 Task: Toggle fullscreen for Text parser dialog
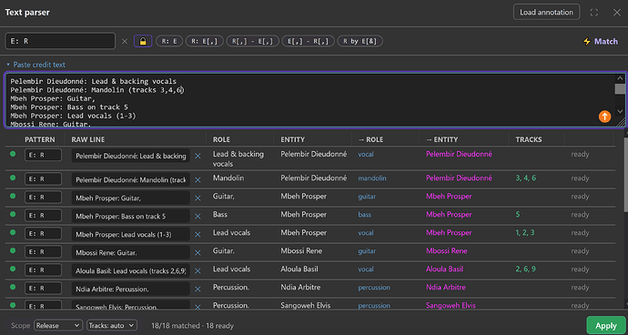[594, 13]
